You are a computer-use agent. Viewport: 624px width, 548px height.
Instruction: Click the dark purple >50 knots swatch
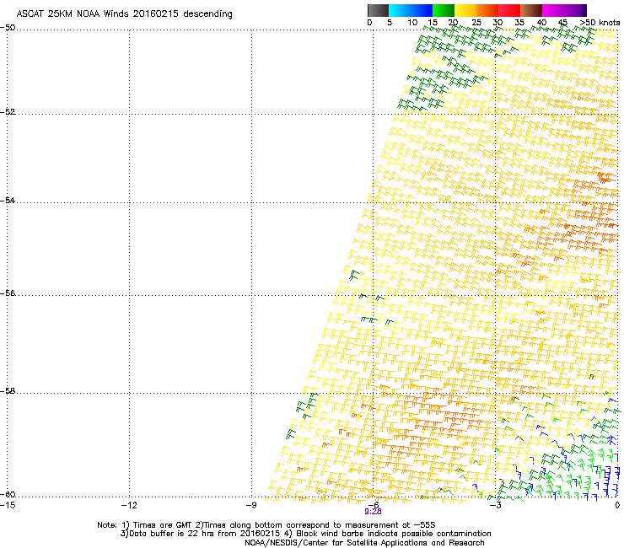point(584,10)
